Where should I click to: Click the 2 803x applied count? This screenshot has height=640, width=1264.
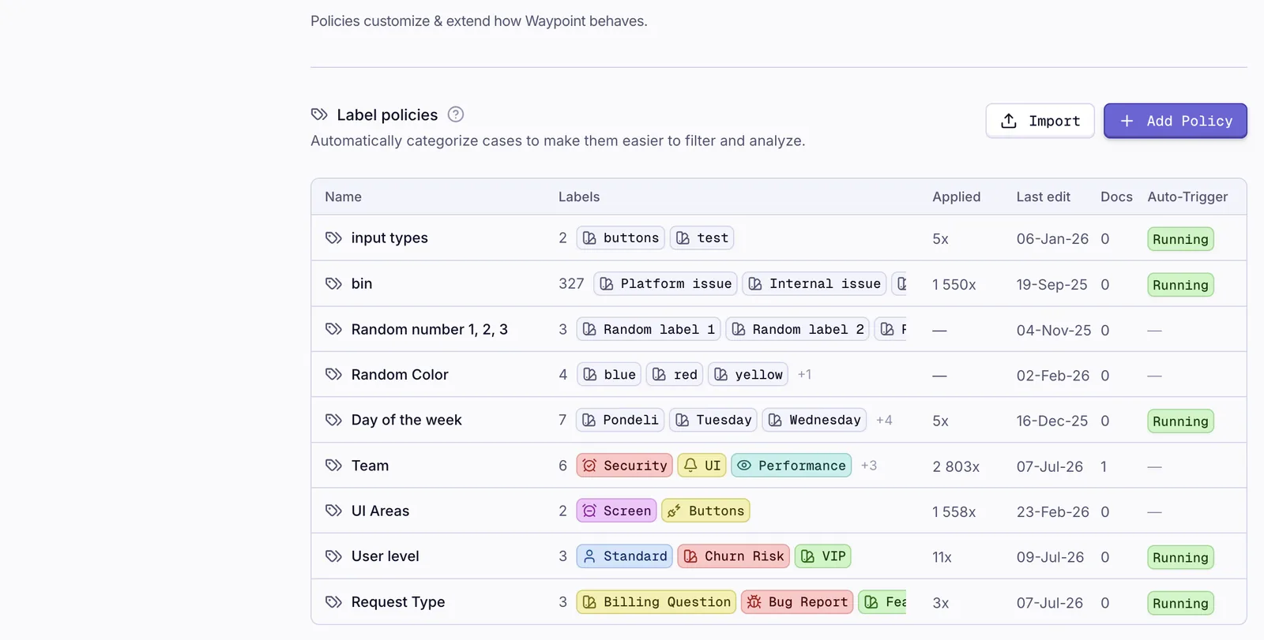(x=956, y=466)
